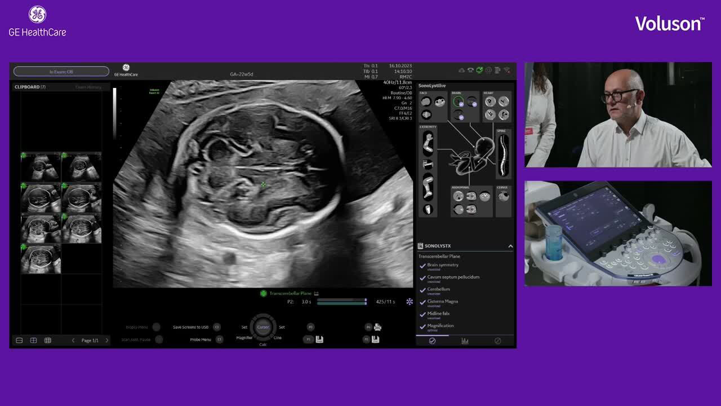This screenshot has height=406, width=721.
Task: Click the Save Screens to USB button
Action: tap(217, 327)
